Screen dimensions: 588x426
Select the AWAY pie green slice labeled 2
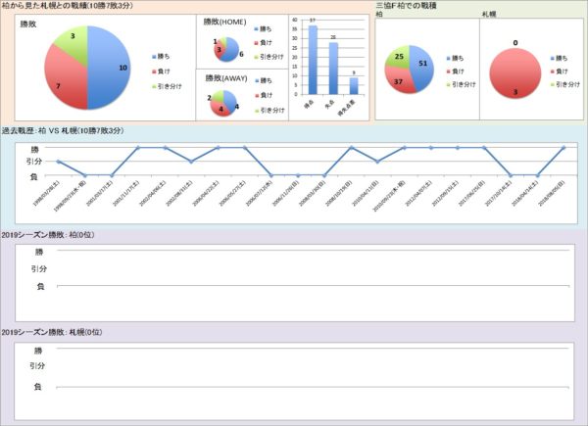(216, 97)
